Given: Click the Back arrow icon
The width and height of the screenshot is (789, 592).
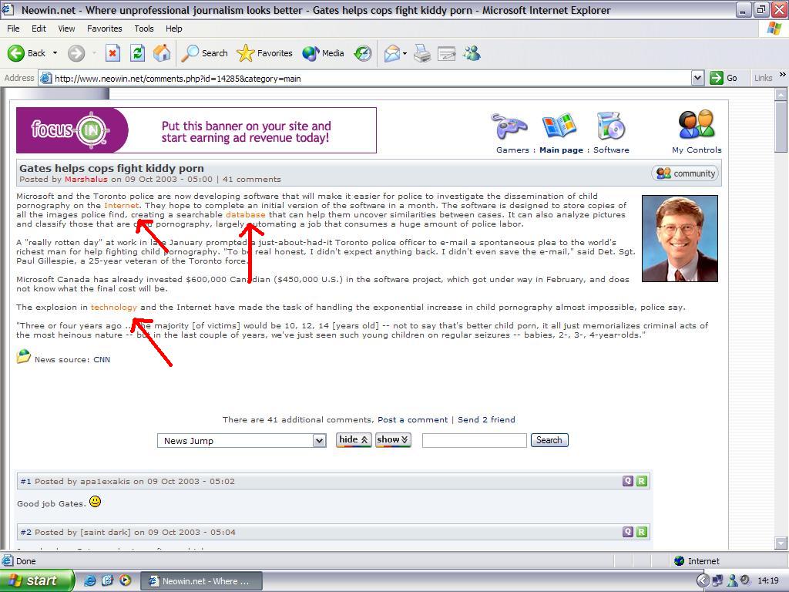Looking at the screenshot, I should (16, 53).
